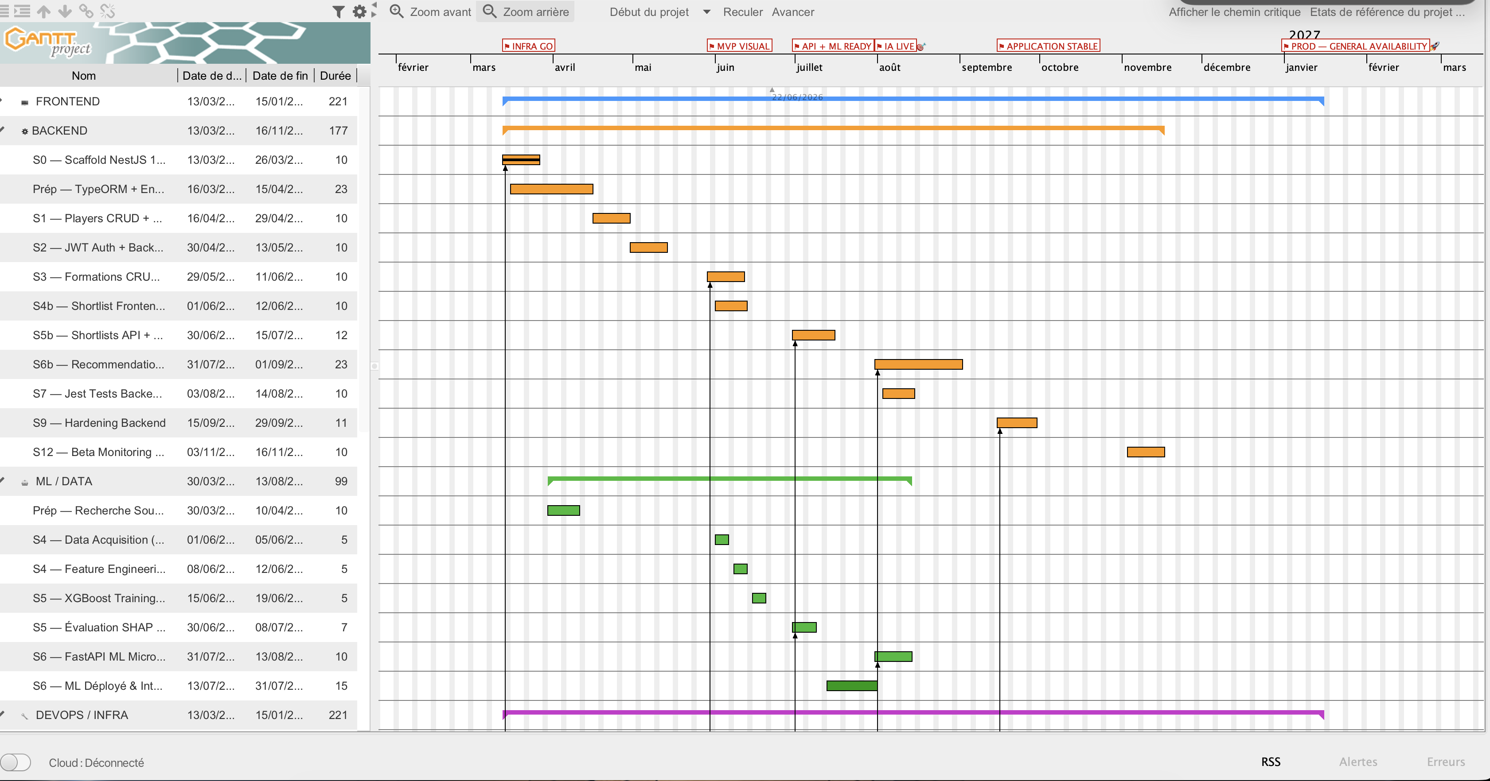Move task up with the up arrow

click(44, 11)
